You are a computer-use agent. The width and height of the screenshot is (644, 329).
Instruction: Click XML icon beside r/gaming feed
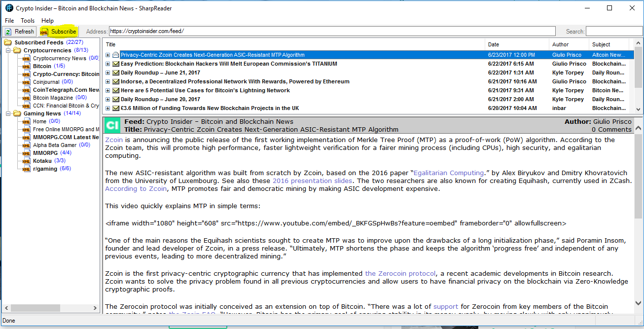tap(27, 169)
